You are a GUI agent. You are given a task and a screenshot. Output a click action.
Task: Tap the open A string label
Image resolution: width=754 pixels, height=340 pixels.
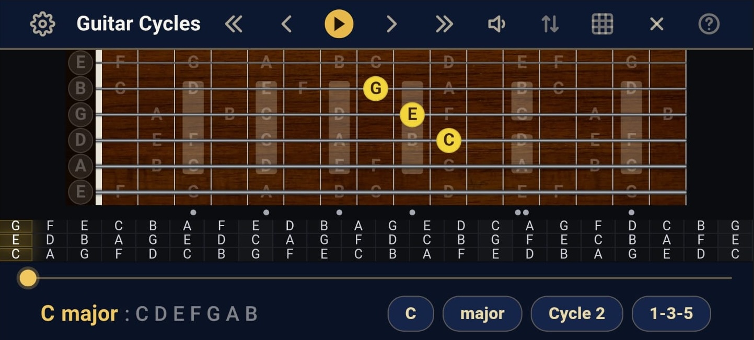80,166
